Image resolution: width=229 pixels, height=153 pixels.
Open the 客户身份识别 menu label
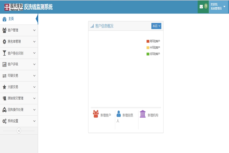pyautogui.click(x=15, y=53)
